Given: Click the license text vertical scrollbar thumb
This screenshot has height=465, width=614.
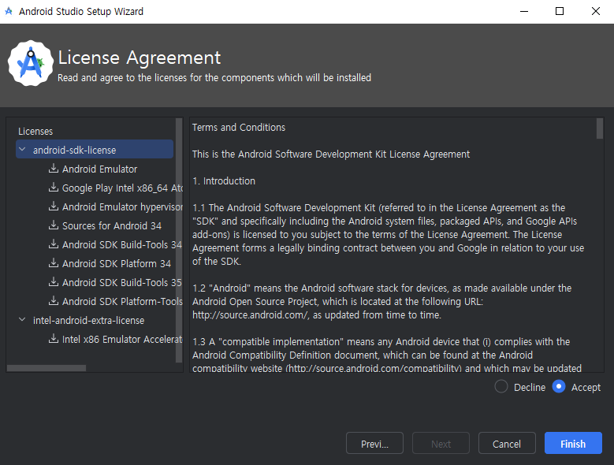Looking at the screenshot, I should point(600,128).
